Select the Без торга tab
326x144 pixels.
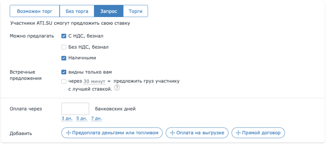point(77,11)
